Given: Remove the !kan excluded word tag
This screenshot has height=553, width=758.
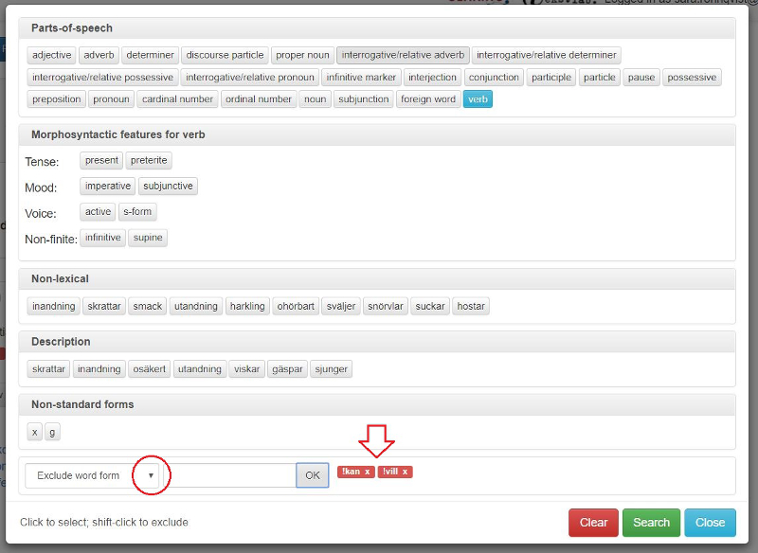Looking at the screenshot, I should pos(368,472).
